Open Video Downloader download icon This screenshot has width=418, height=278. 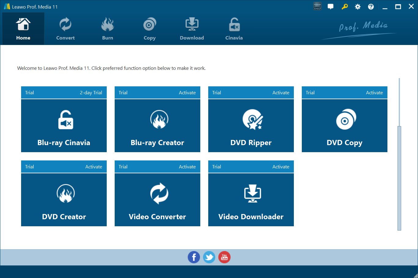coord(252,193)
